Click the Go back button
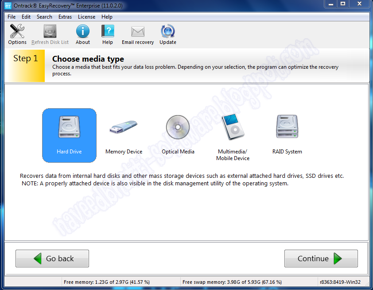 pos(52,259)
